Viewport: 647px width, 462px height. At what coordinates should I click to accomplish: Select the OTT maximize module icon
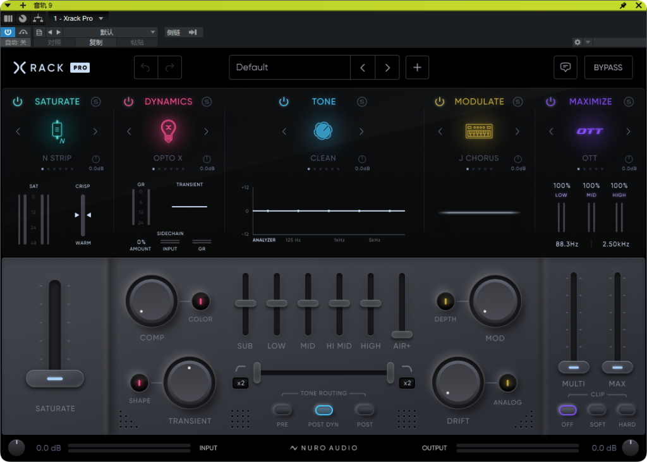(x=590, y=131)
